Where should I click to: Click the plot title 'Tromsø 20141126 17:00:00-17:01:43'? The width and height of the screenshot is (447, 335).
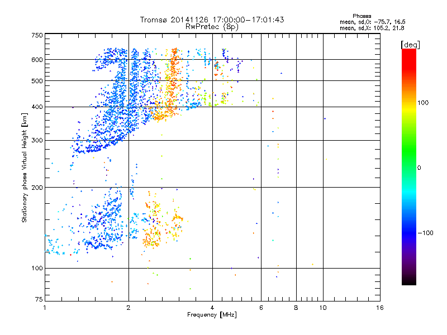[x=212, y=20]
